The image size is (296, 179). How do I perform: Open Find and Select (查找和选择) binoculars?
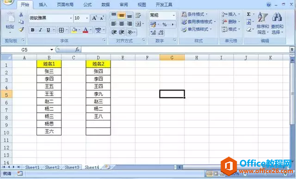click(277, 23)
